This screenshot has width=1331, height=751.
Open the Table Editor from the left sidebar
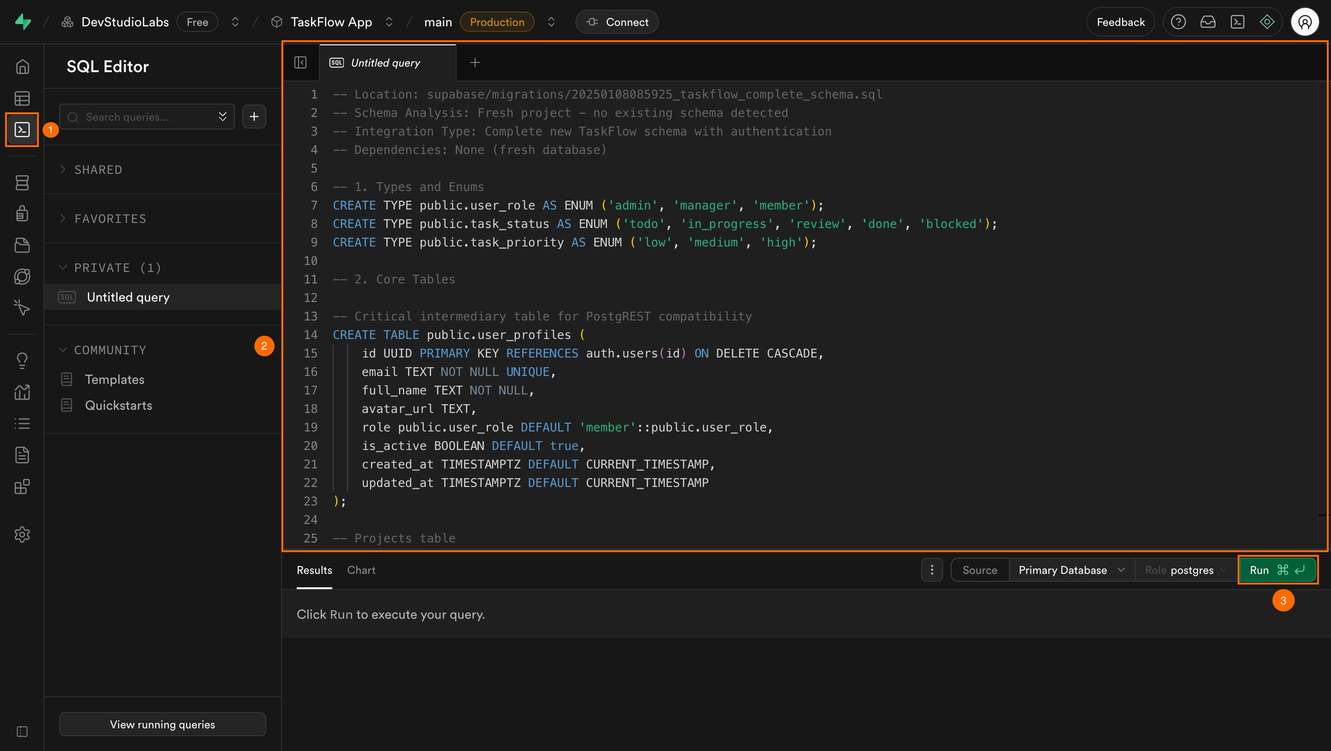coord(22,98)
